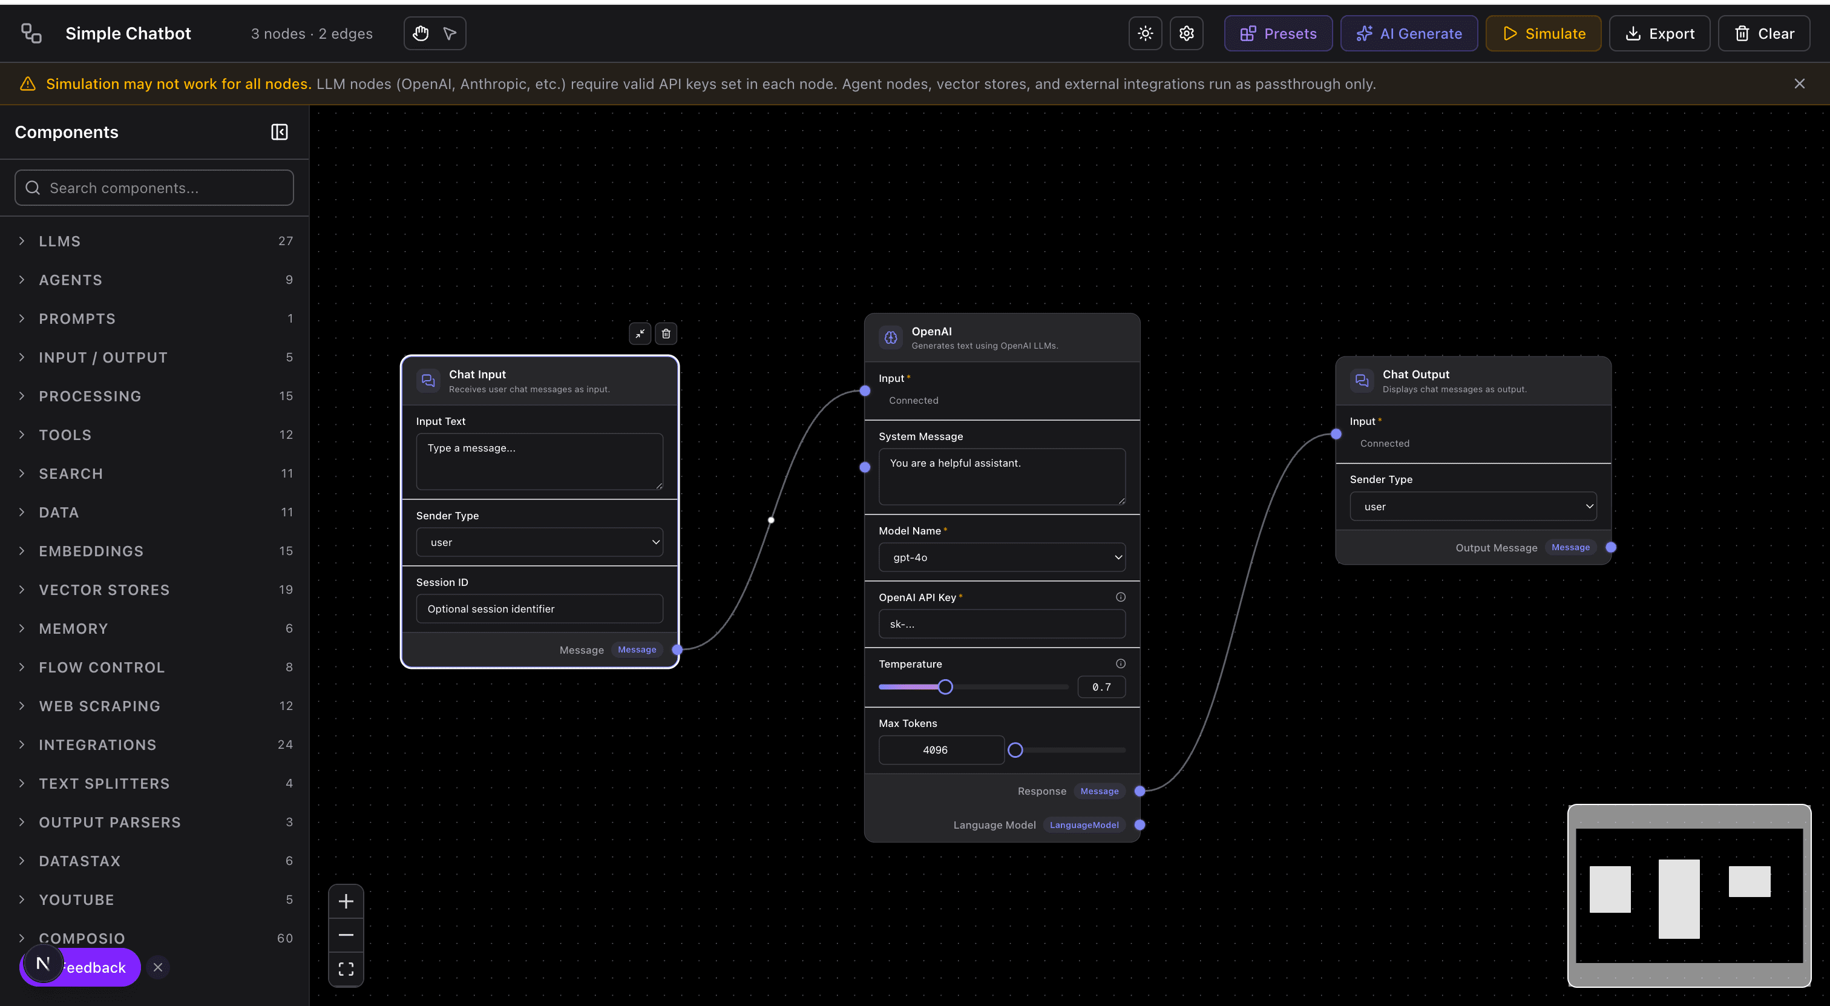
Task: Delete the Chat Input node with trash icon
Action: 666,333
